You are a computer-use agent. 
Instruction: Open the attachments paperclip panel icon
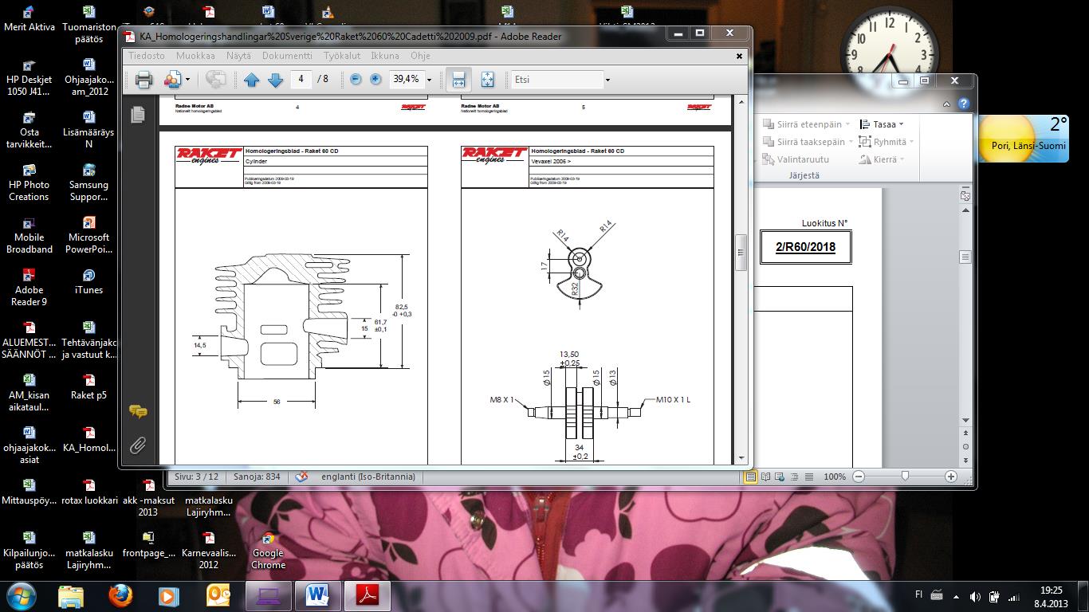click(138, 445)
